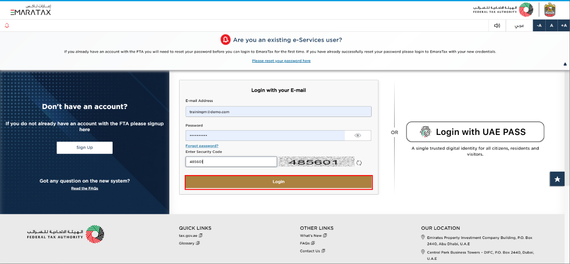Click external-link icon next to Glossary

pyautogui.click(x=198, y=243)
